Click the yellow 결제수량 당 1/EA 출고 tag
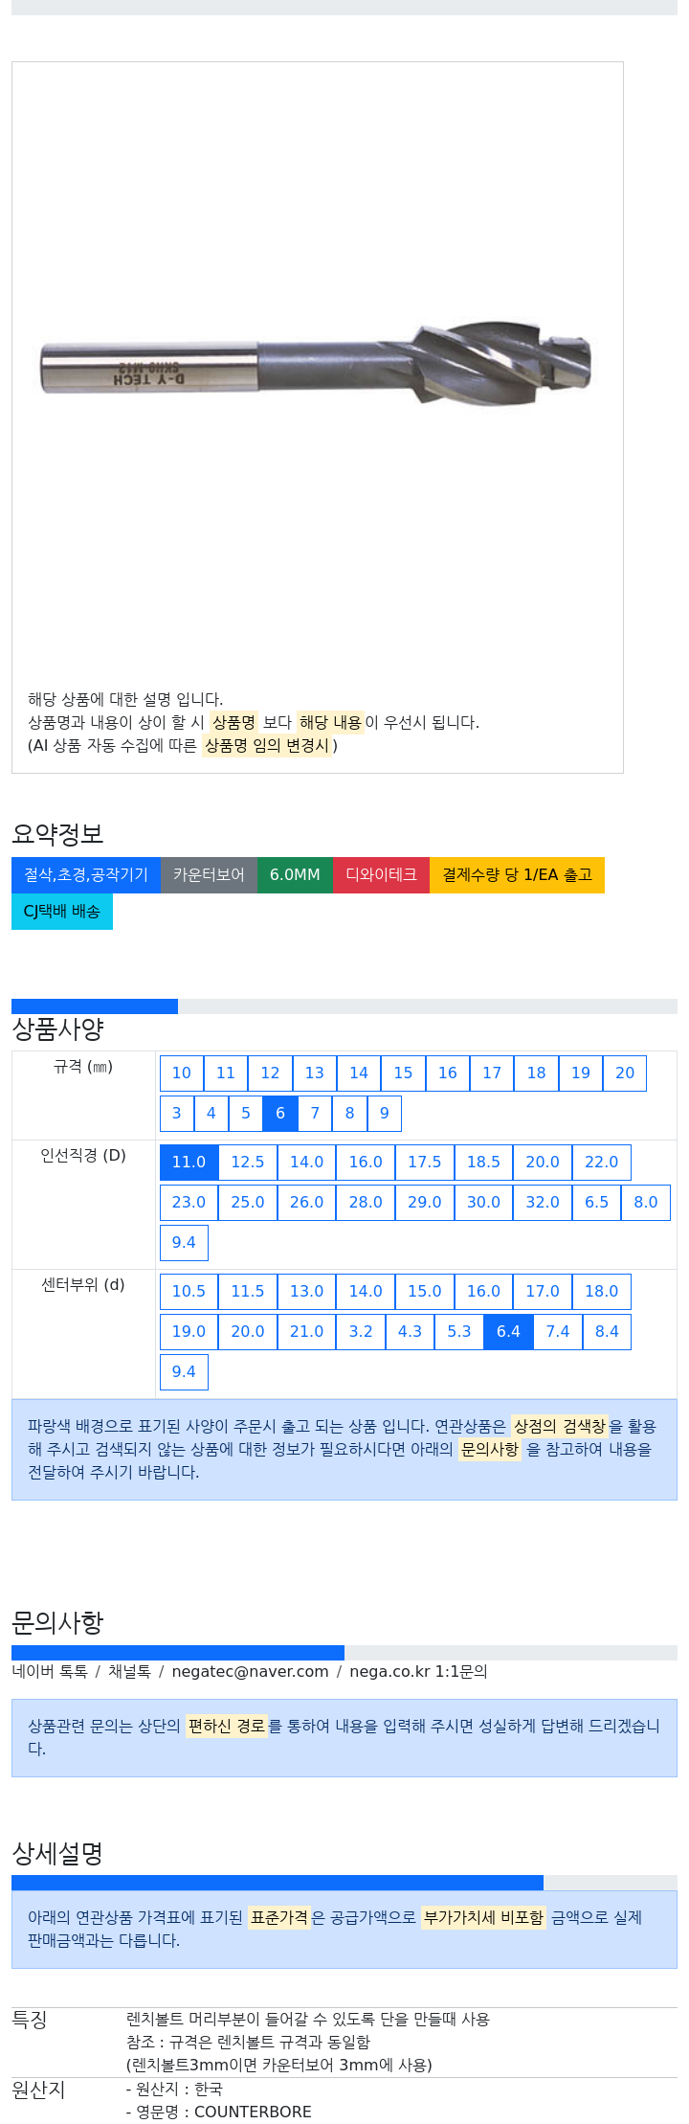Screen dimensions: 689x2124 [x=517, y=875]
